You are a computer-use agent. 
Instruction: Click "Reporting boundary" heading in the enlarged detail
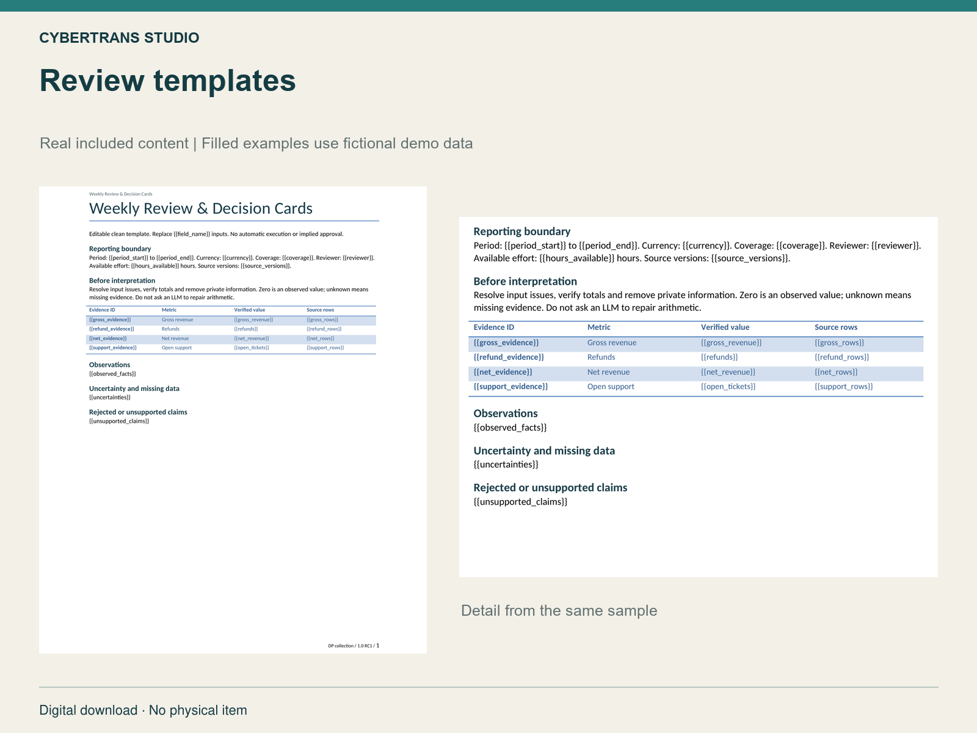tap(522, 232)
